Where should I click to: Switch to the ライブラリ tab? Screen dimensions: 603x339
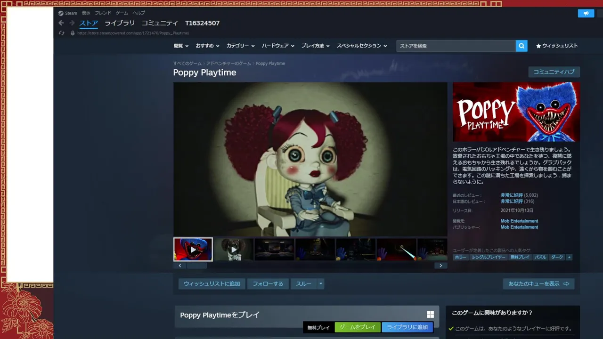pos(120,23)
